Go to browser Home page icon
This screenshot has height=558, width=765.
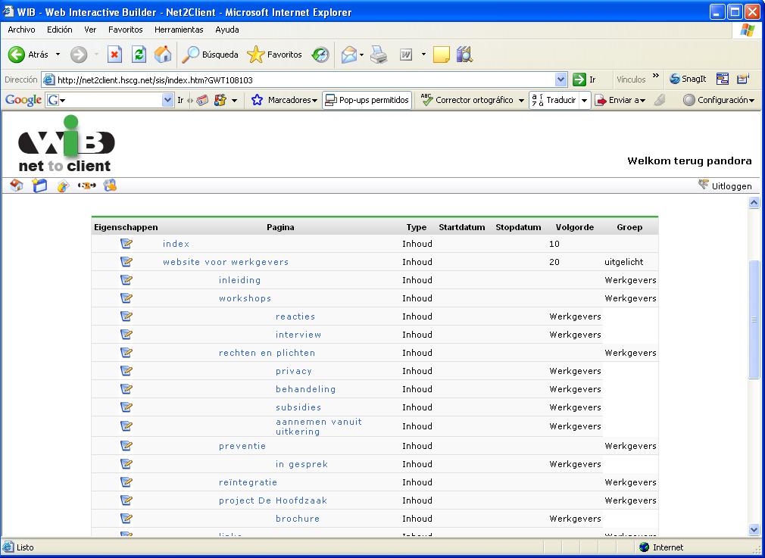pyautogui.click(x=163, y=55)
